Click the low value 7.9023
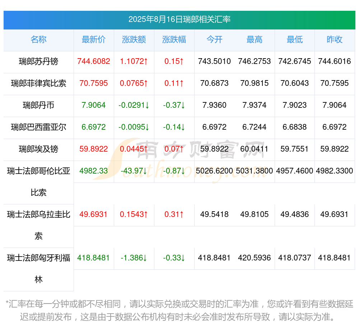 (x=295, y=105)
